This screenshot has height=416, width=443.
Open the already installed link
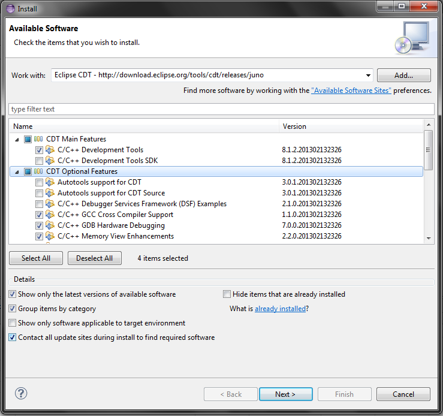click(x=281, y=309)
